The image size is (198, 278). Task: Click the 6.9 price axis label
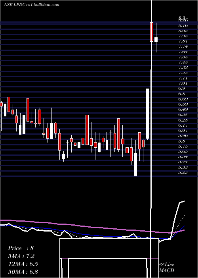pos(181,89)
